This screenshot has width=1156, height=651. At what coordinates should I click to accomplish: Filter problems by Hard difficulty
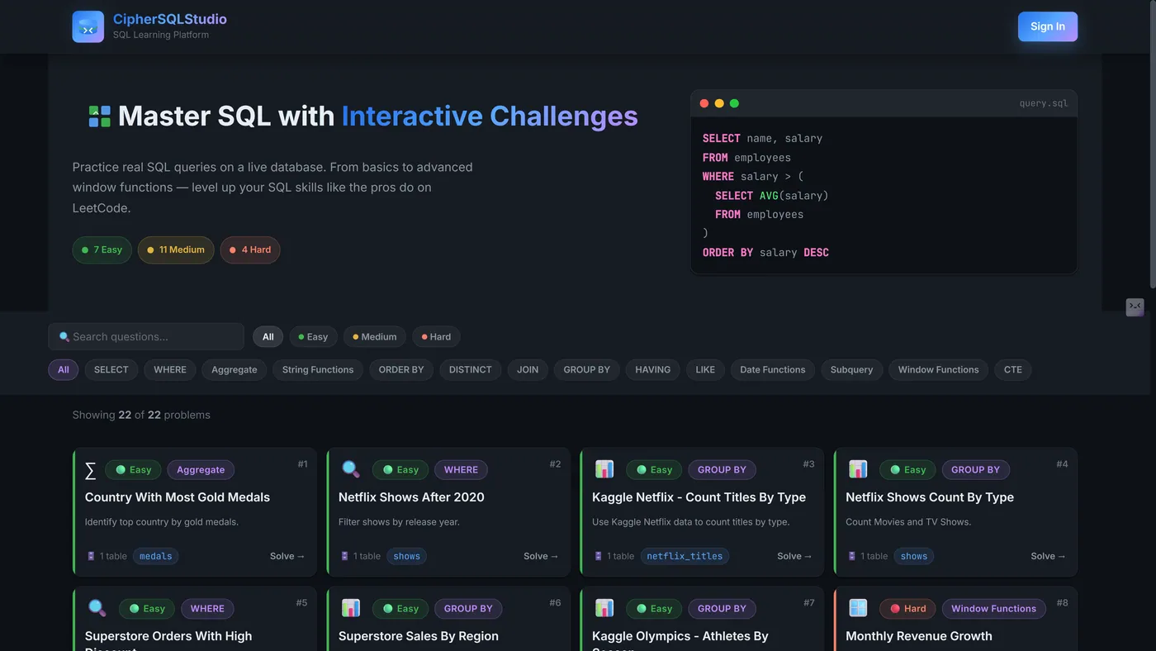tap(437, 336)
